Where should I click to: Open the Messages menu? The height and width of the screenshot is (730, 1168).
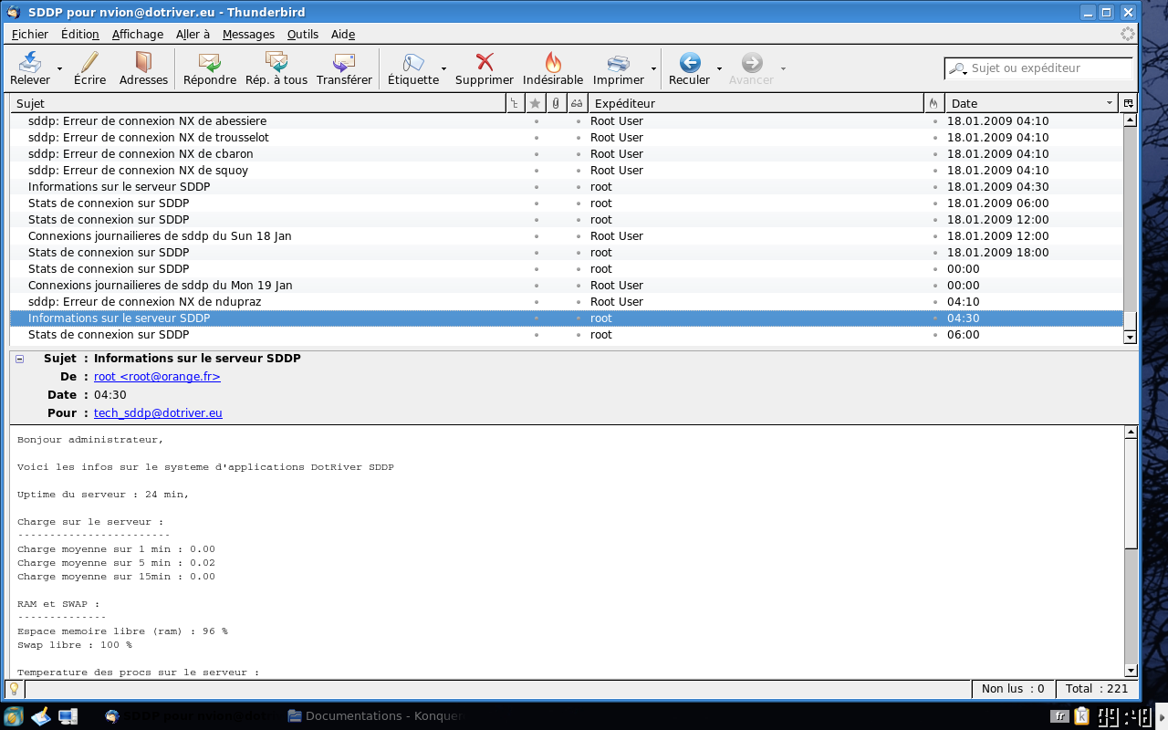coord(248,35)
